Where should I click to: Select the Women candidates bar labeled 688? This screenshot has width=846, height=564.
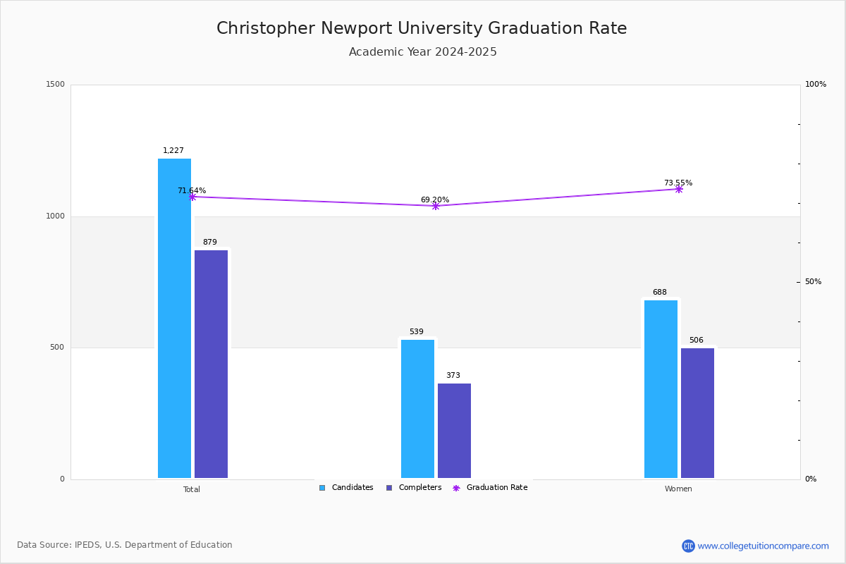coord(661,389)
